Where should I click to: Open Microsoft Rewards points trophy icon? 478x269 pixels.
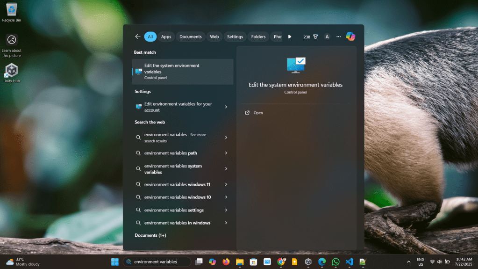coord(315,36)
